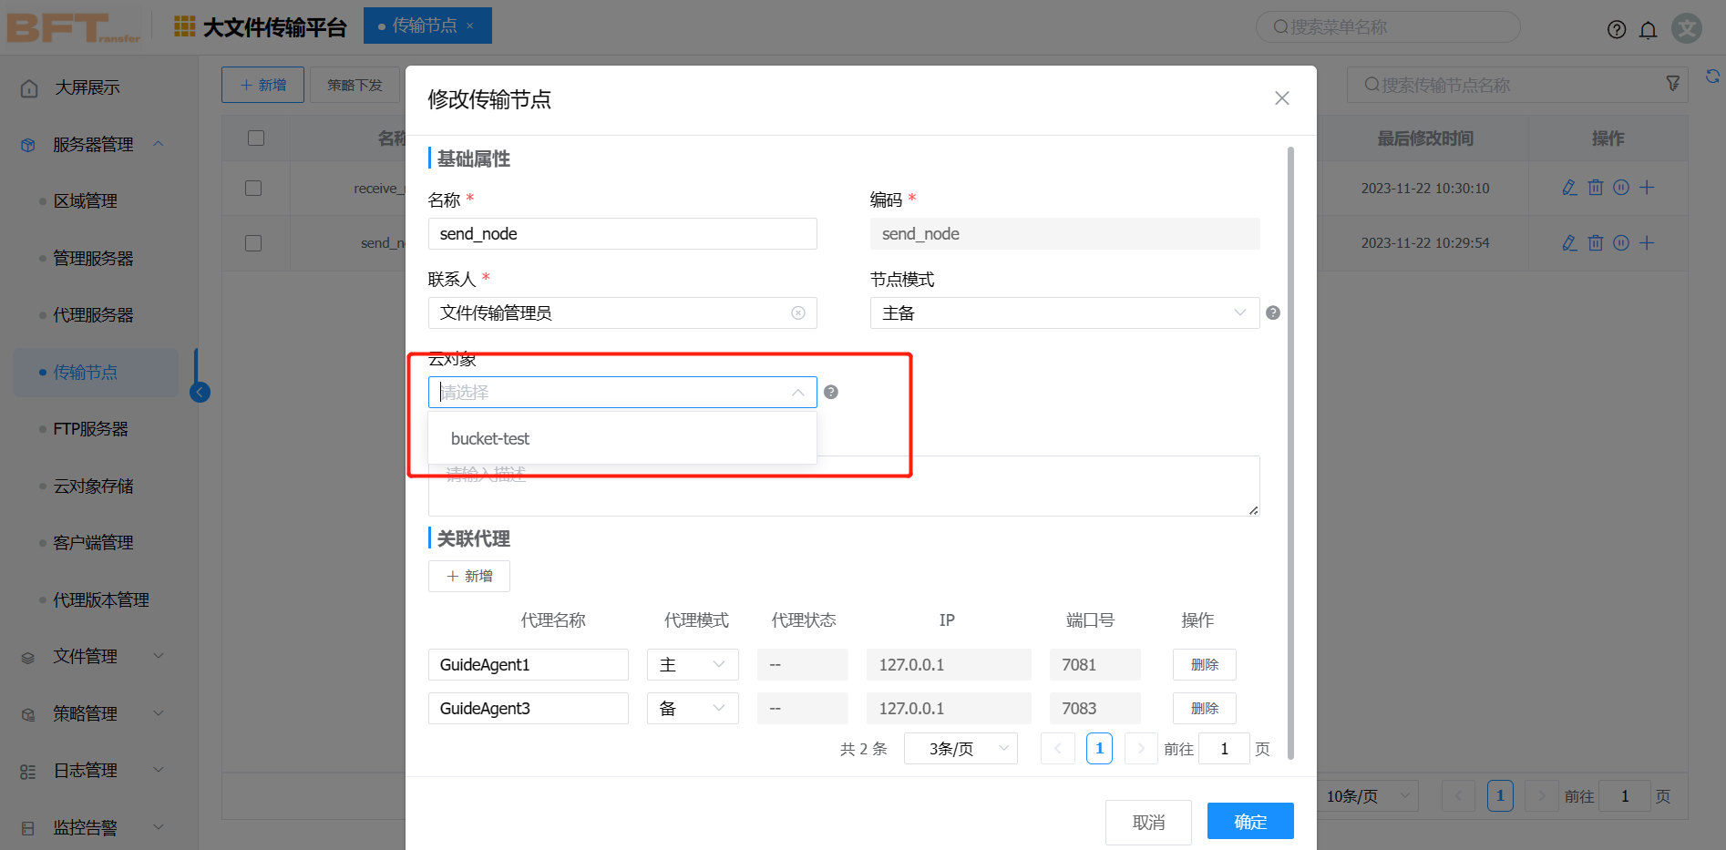Click the pause icon in the 10:30:10 row
Screen dimensions: 1726x850
[x=1621, y=188]
